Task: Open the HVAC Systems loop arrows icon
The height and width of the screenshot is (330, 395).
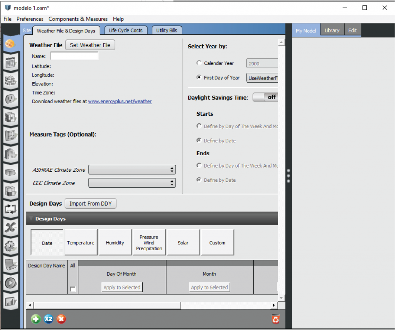Action: pyautogui.click(x=10, y=209)
